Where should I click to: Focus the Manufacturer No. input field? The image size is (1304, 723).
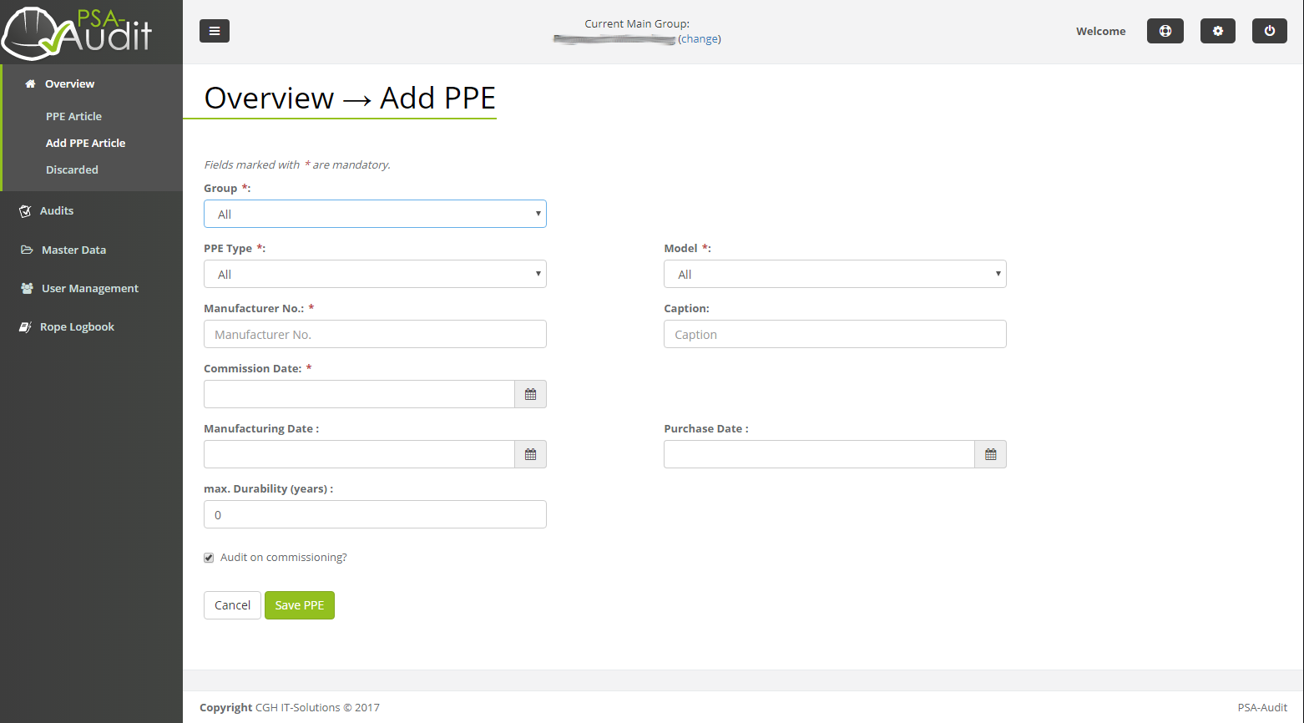375,334
